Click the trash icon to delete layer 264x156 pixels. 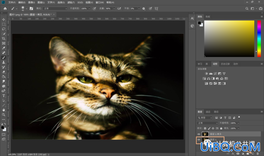[x=258, y=153]
